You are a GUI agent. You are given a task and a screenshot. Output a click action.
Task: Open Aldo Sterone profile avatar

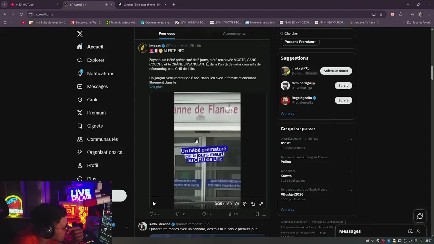[x=143, y=226]
